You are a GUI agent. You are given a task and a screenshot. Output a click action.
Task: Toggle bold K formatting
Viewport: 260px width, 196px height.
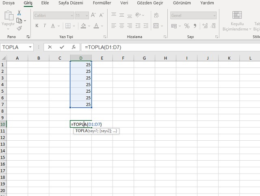[x=37, y=26]
